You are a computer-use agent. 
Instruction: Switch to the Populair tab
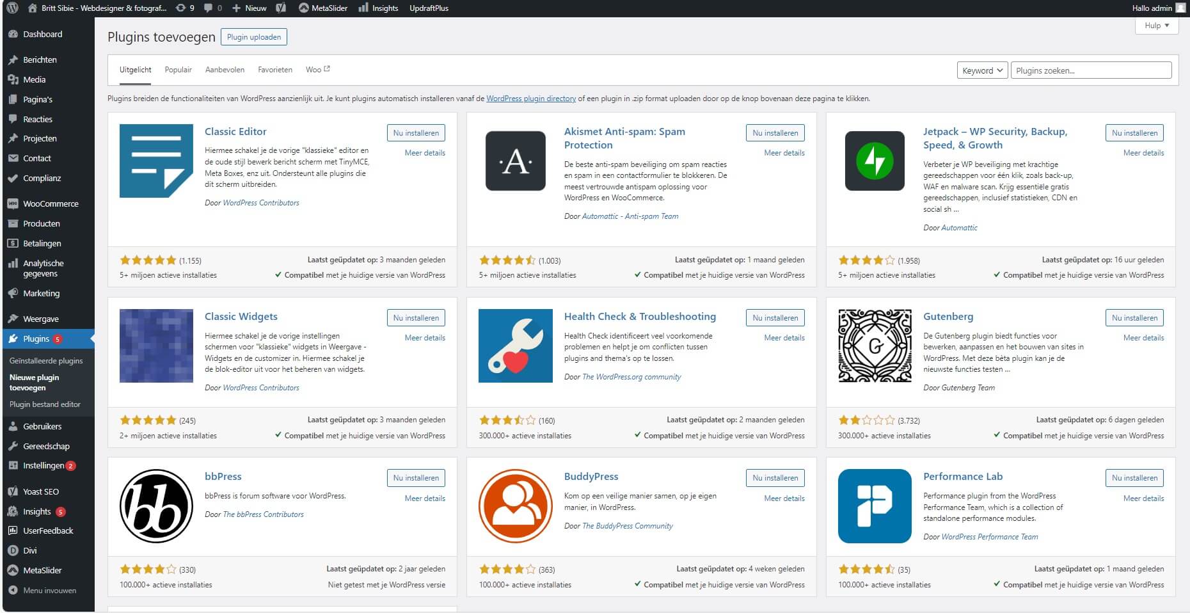tap(178, 70)
